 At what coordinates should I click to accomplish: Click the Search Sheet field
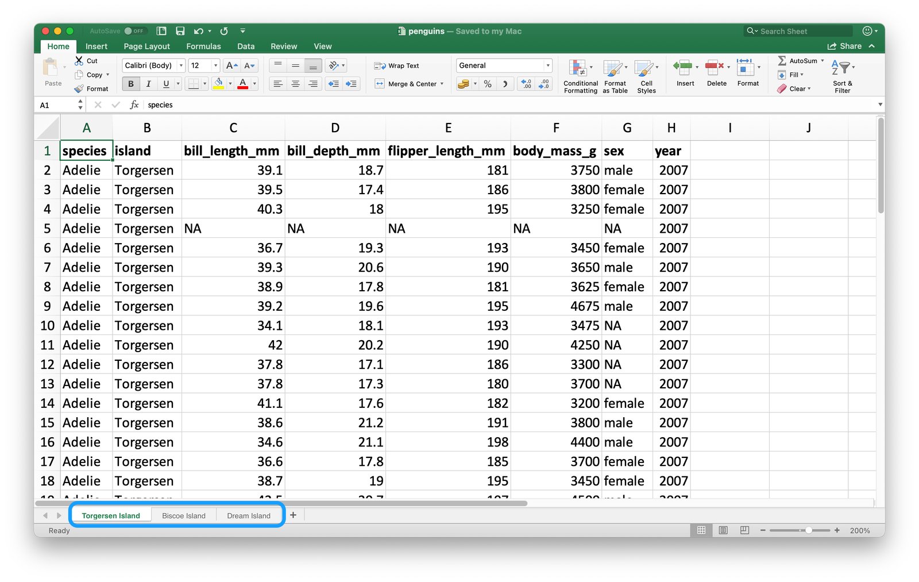(798, 31)
